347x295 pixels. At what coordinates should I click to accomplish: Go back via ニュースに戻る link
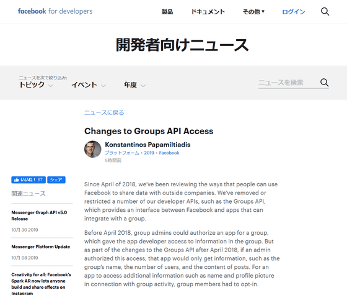[x=104, y=112]
